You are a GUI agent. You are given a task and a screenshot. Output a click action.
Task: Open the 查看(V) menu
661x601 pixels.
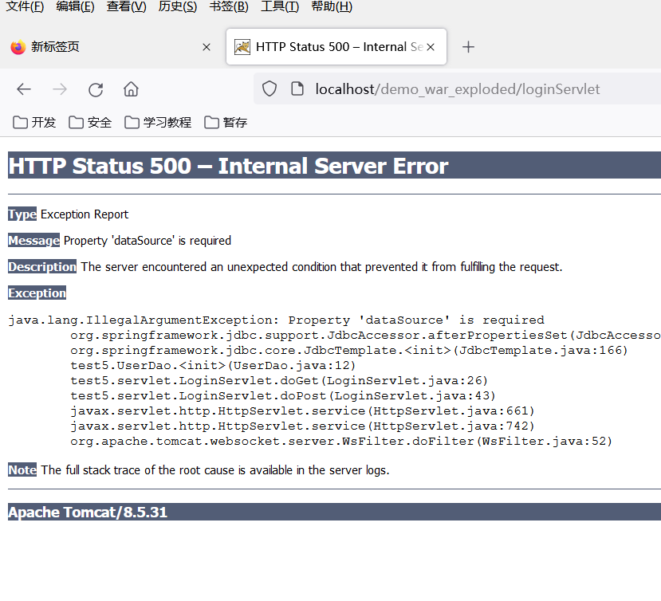click(x=127, y=6)
